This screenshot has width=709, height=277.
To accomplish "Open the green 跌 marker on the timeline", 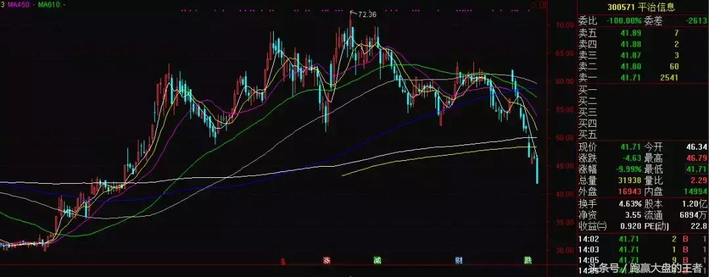I will (527, 261).
